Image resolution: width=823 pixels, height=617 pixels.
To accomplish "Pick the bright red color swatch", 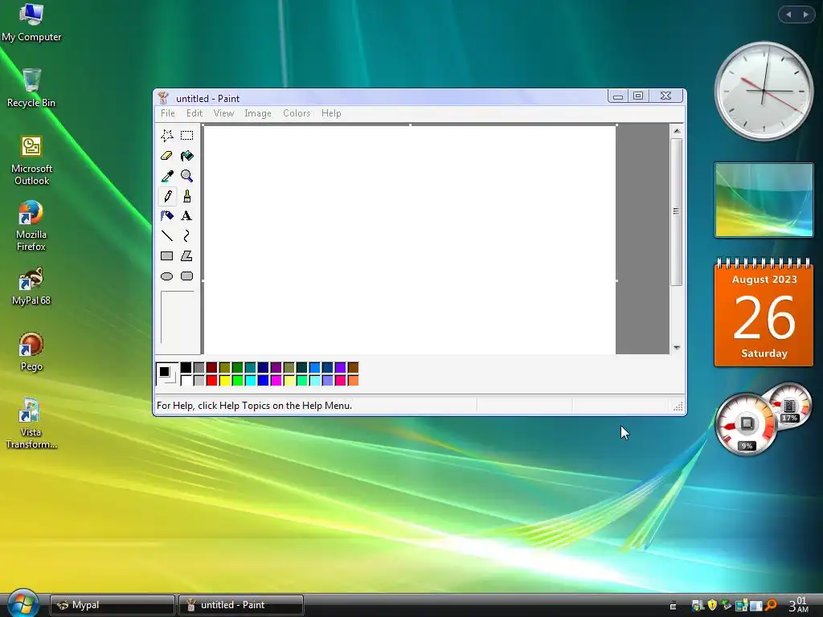I will coord(211,380).
